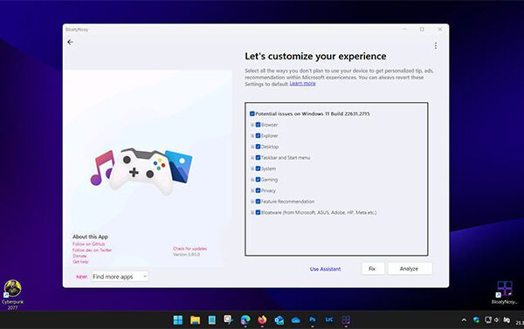Toggle the Bloatware checkbox
Image resolution: width=524 pixels, height=329 pixels.
pos(258,212)
